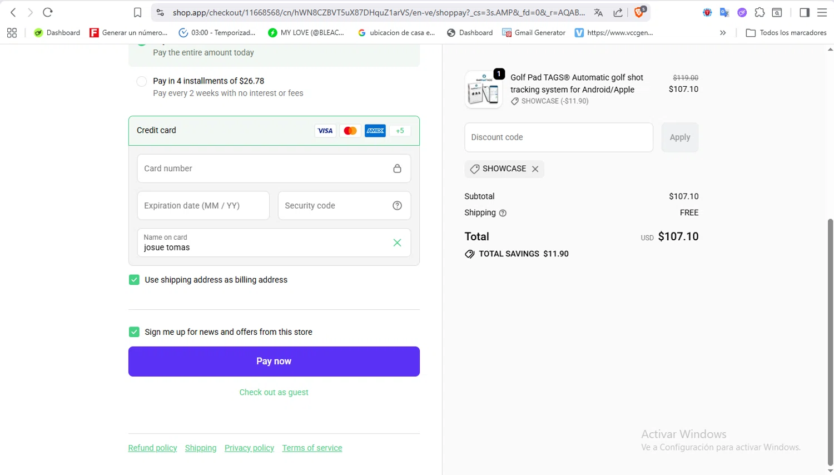This screenshot has width=834, height=475.
Task: Expand the hidden bookmarks chevron
Action: pos(723,33)
